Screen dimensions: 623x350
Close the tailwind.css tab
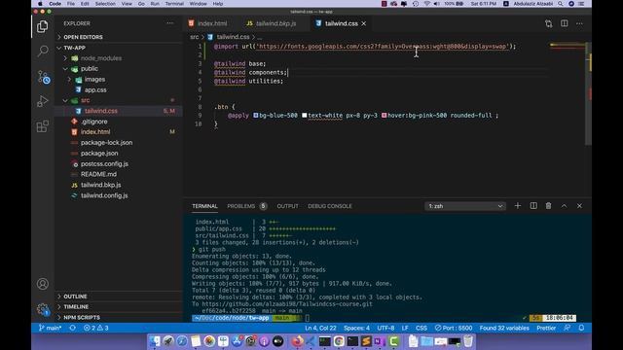click(x=363, y=23)
